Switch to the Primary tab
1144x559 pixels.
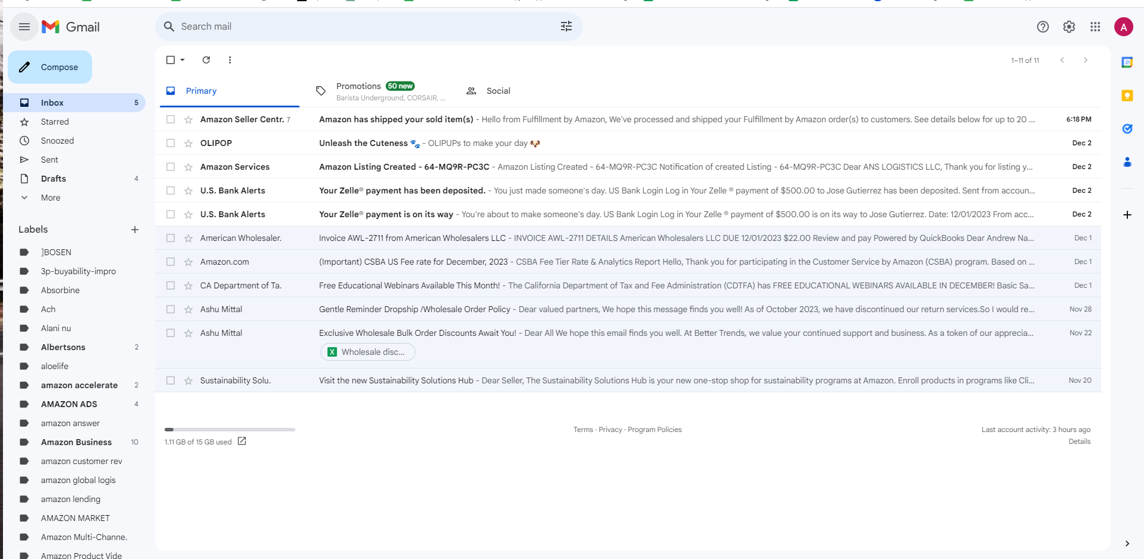(229, 91)
